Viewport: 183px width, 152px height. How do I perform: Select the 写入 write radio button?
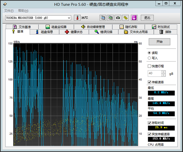click(149, 58)
